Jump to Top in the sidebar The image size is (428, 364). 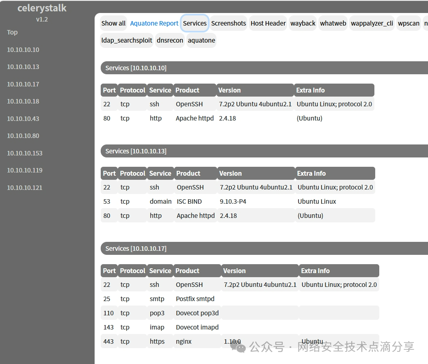coord(12,32)
